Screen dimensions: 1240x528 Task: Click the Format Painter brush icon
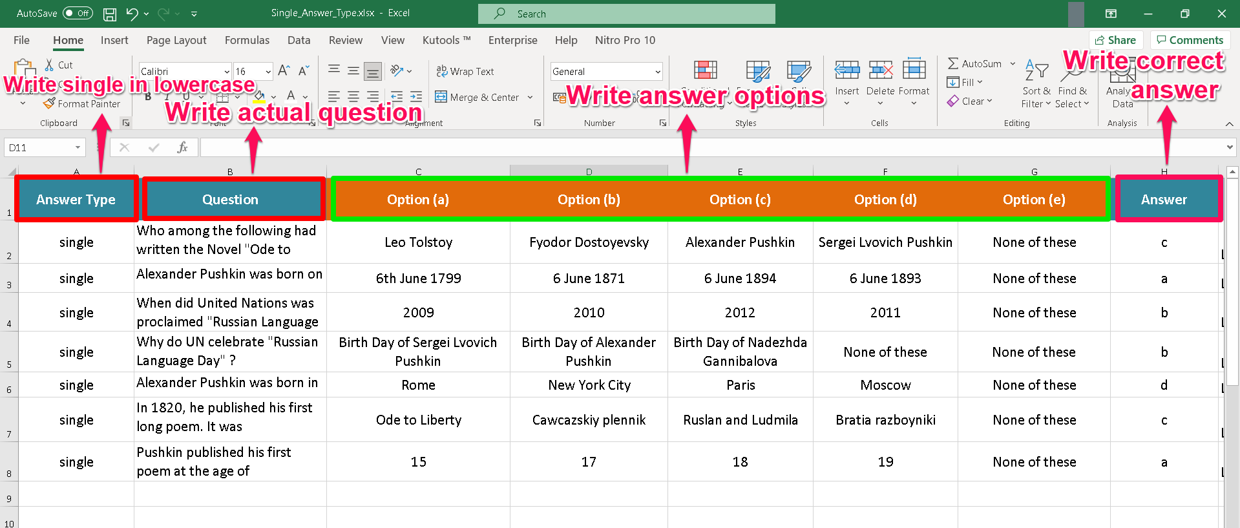click(x=49, y=103)
